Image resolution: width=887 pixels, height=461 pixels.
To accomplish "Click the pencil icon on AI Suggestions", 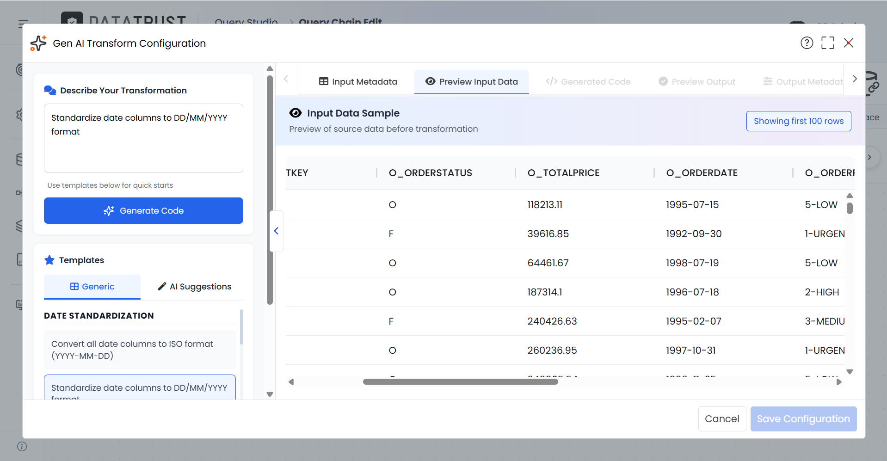I will click(162, 287).
